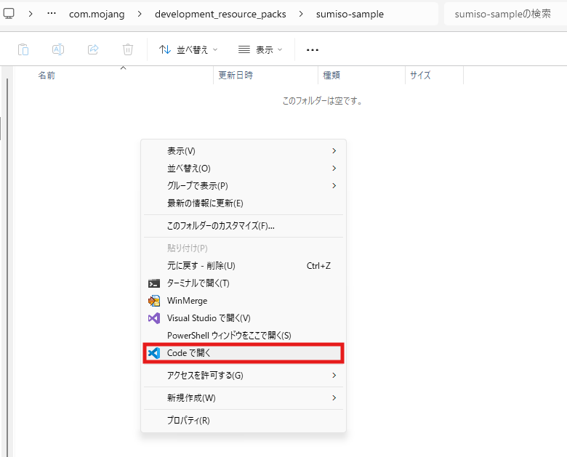Screen dimensions: 567x457
Task: Choose 最新の情報に更新(E)
Action: 244,203
